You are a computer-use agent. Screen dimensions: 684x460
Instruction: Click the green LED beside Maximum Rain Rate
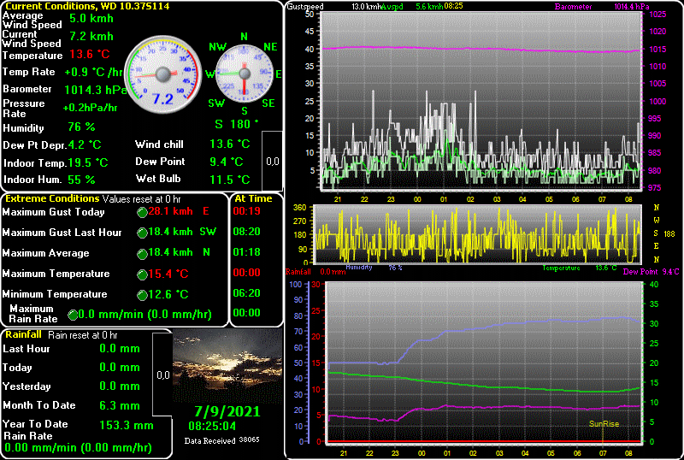click(x=73, y=315)
